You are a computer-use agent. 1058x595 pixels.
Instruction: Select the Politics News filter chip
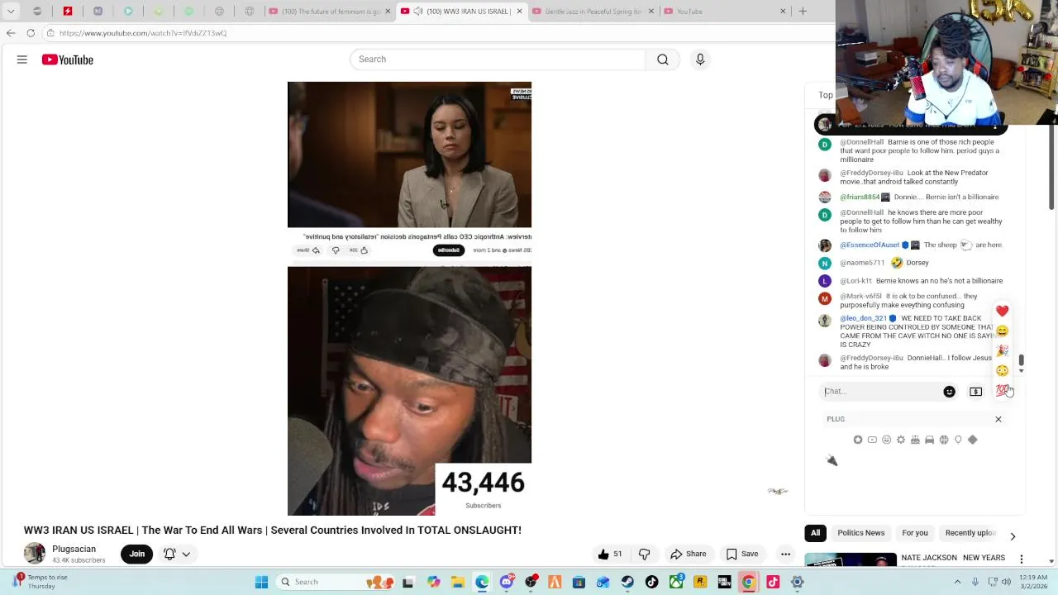(x=860, y=533)
